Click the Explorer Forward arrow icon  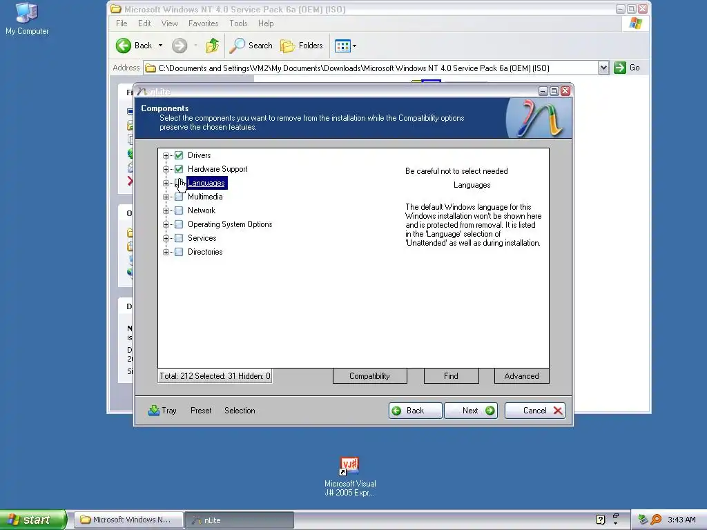(x=180, y=46)
